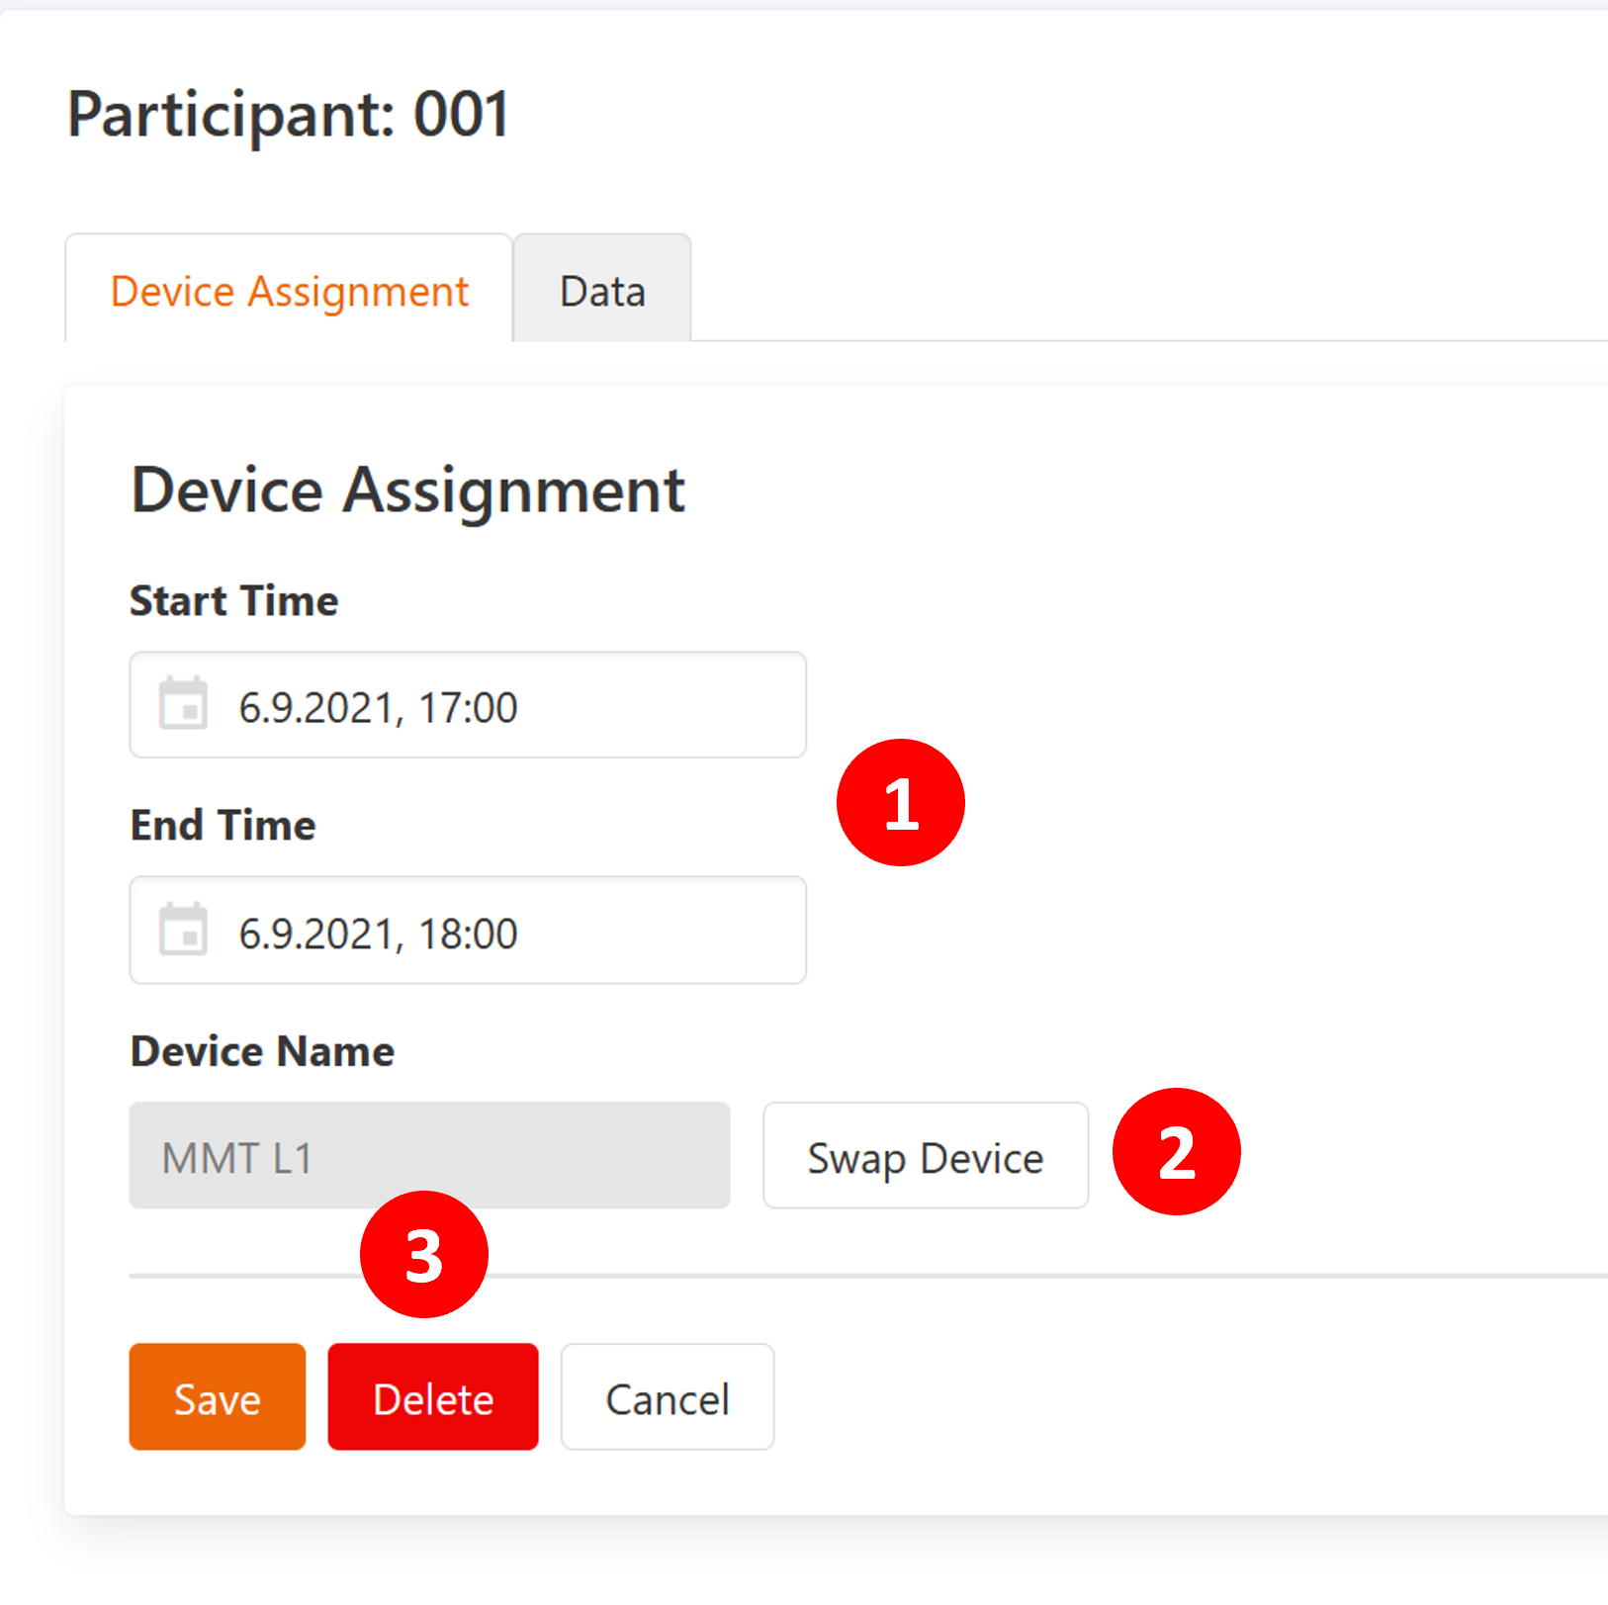The image size is (1608, 1605).
Task: Click the divider line above Save
Action: click(x=890, y=1276)
